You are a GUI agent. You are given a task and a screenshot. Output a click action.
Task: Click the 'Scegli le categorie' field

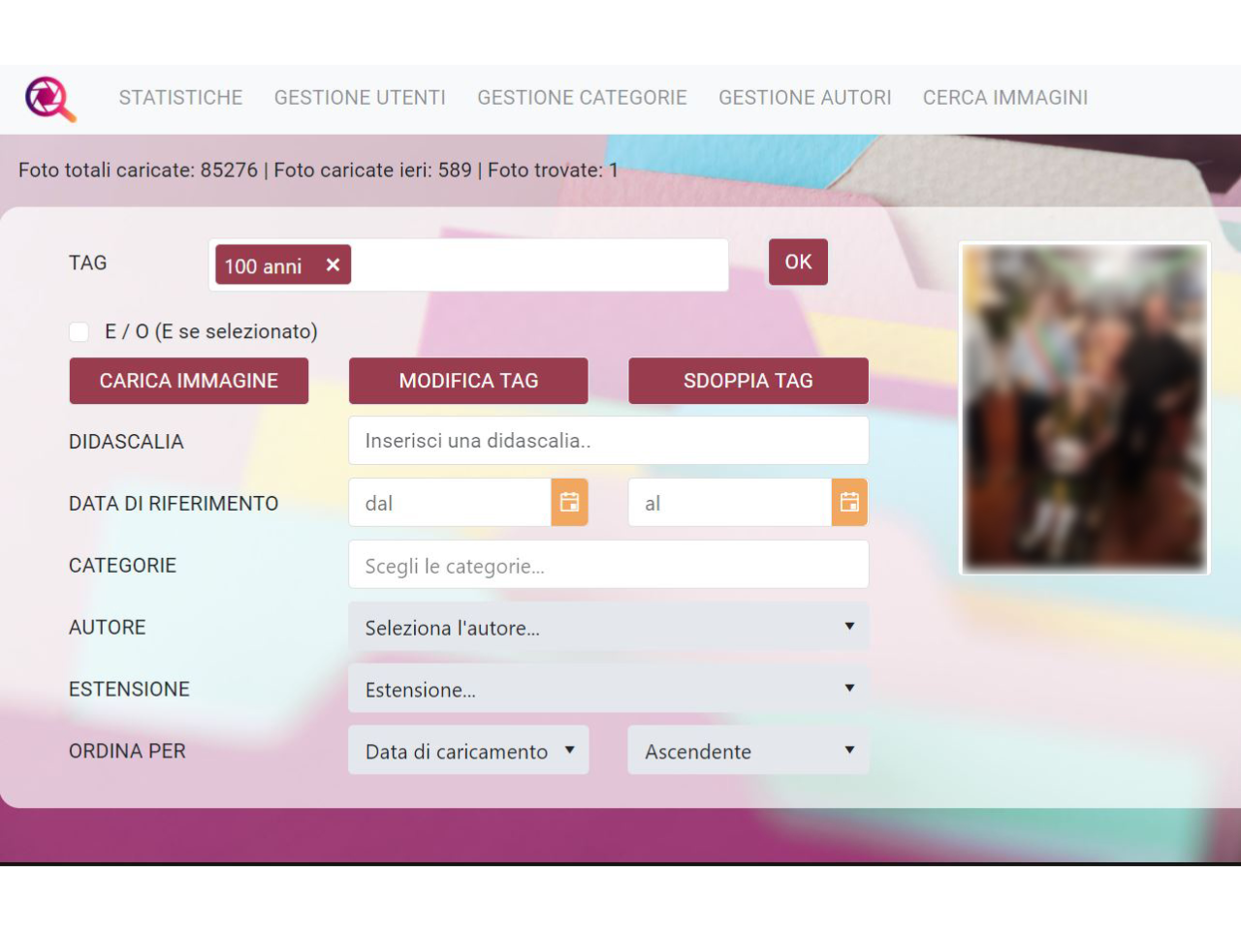click(x=608, y=565)
